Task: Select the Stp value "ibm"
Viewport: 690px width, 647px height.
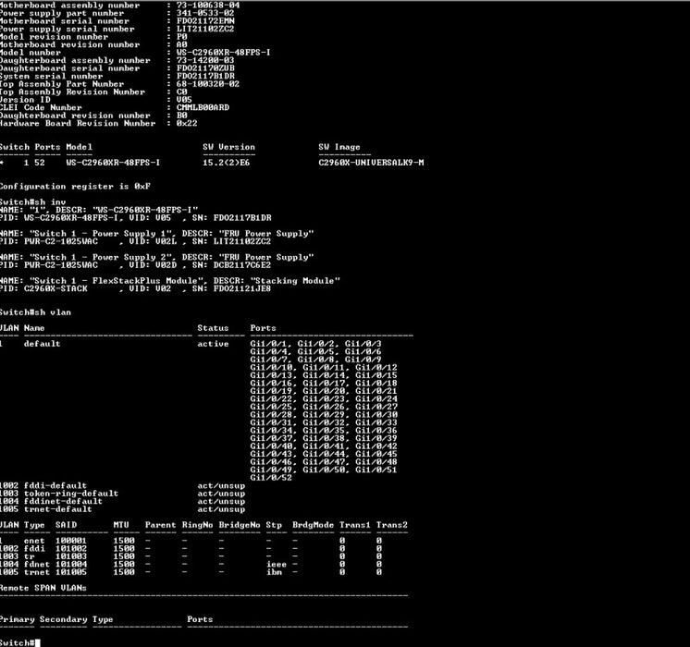Action: click(x=274, y=573)
